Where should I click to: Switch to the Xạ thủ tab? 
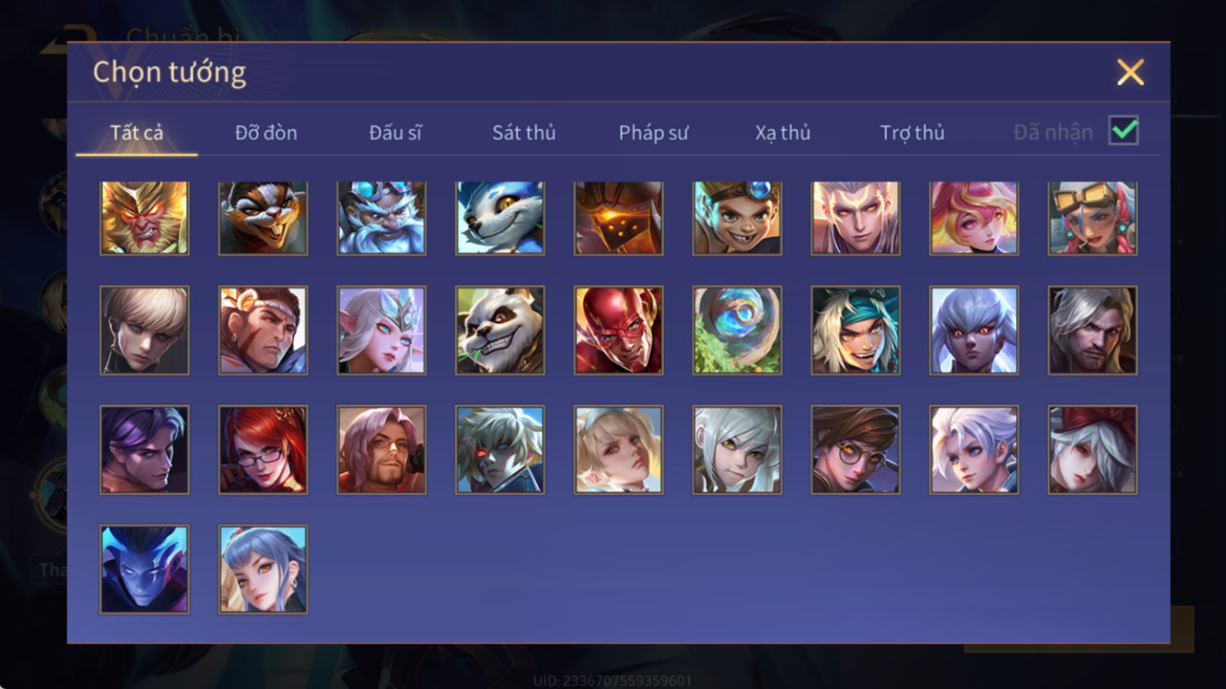(x=783, y=133)
